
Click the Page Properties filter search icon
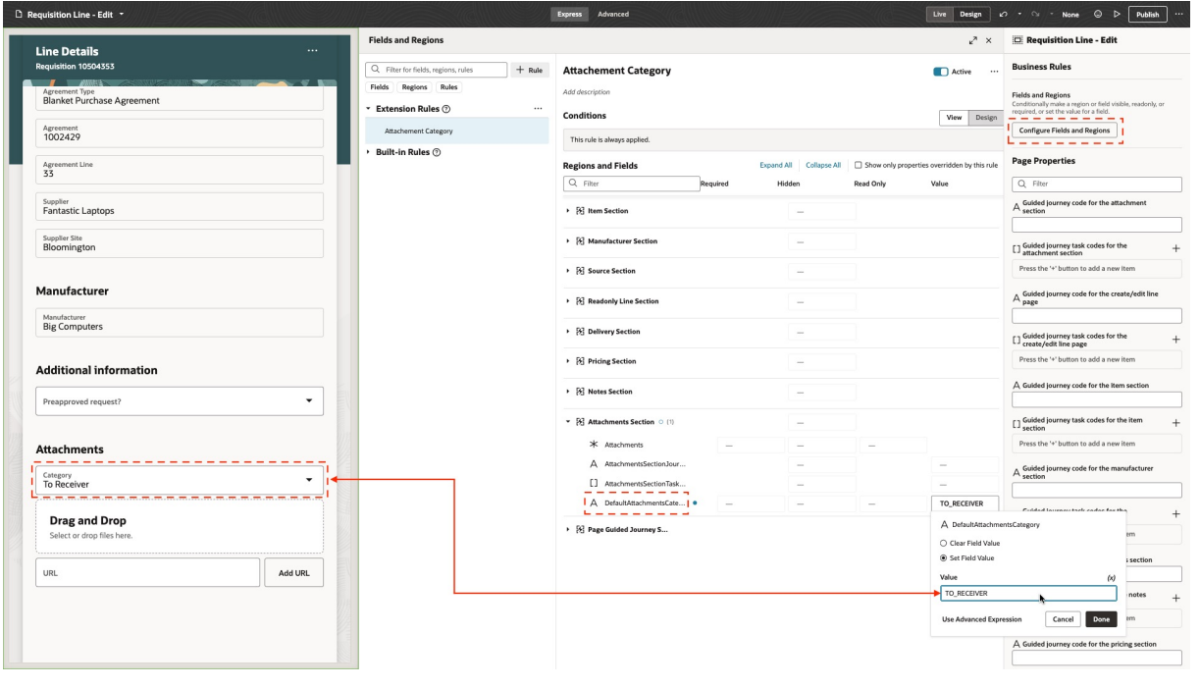tap(1022, 184)
